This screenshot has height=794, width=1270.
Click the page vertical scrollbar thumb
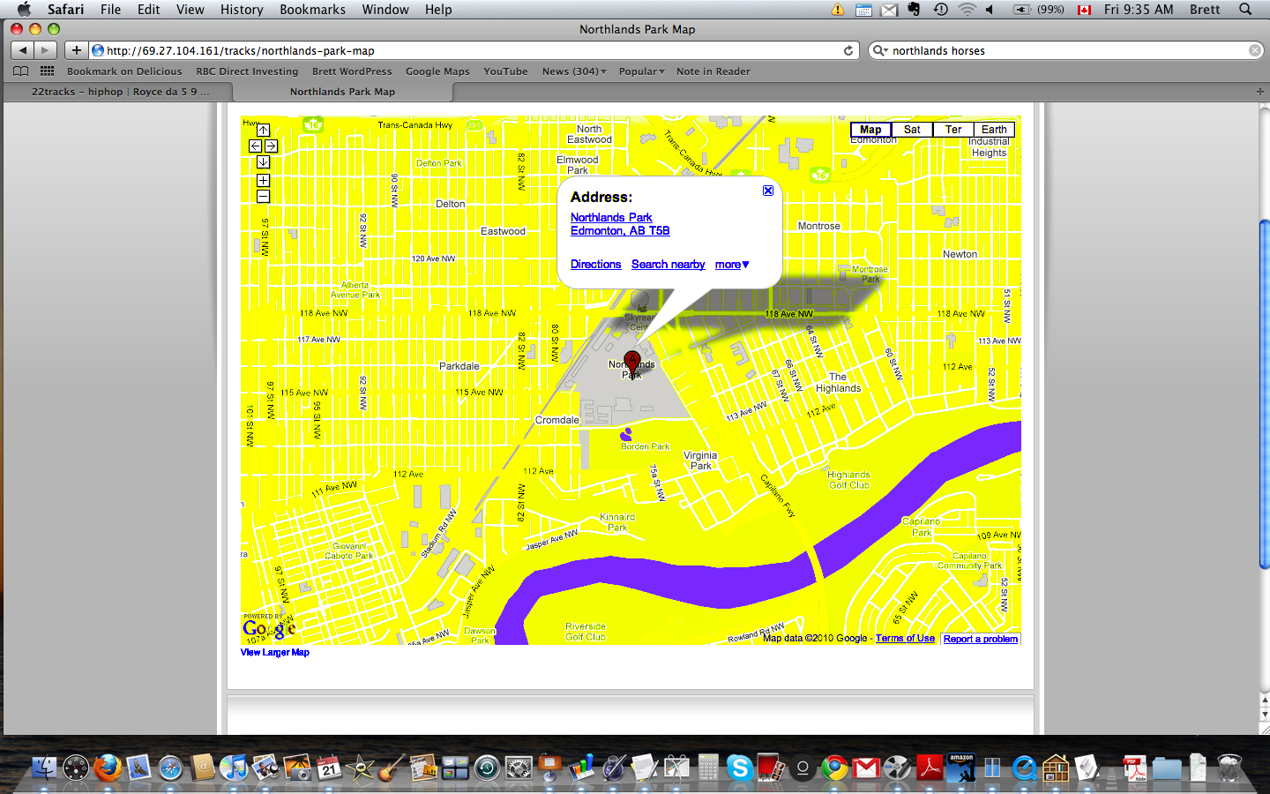point(1264,393)
